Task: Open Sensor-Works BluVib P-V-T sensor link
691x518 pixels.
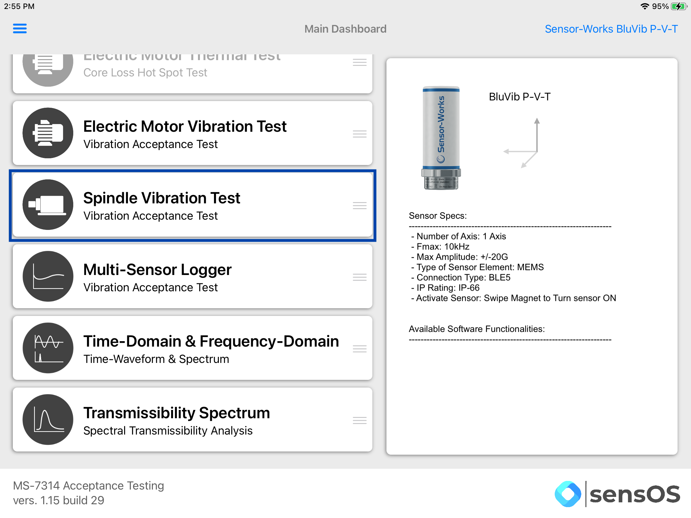Action: coord(611,29)
